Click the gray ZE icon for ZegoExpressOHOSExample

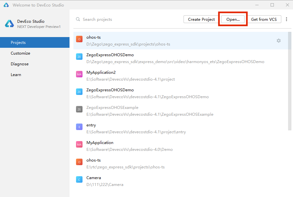[x=79, y=110]
